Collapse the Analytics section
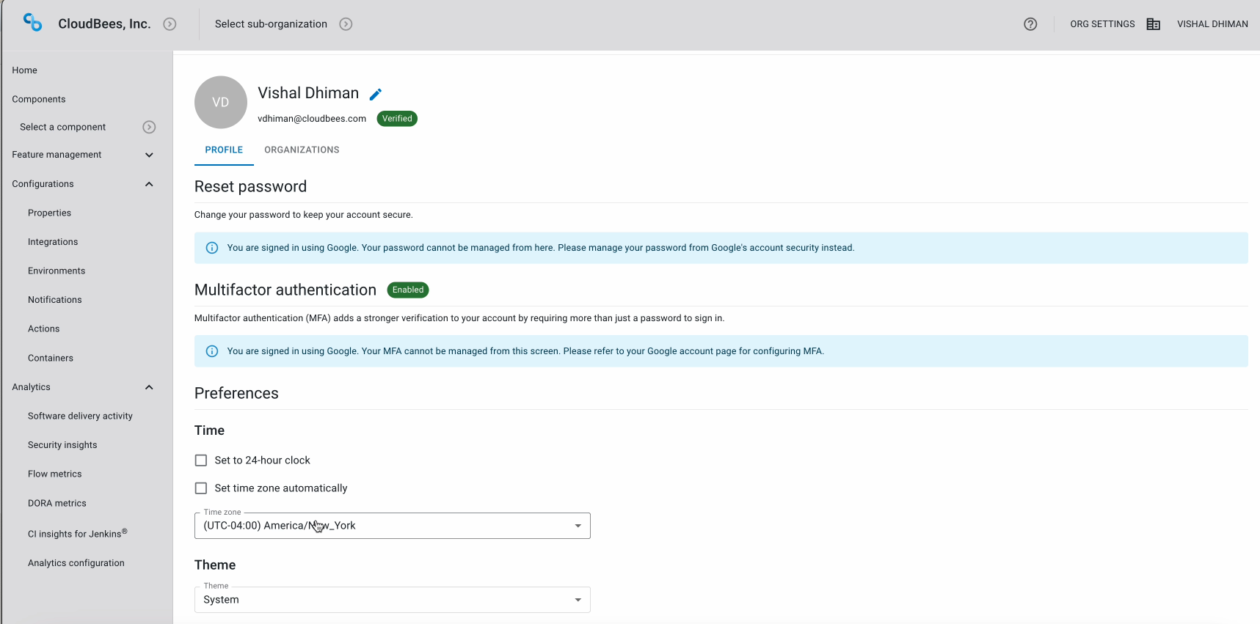 pos(149,387)
